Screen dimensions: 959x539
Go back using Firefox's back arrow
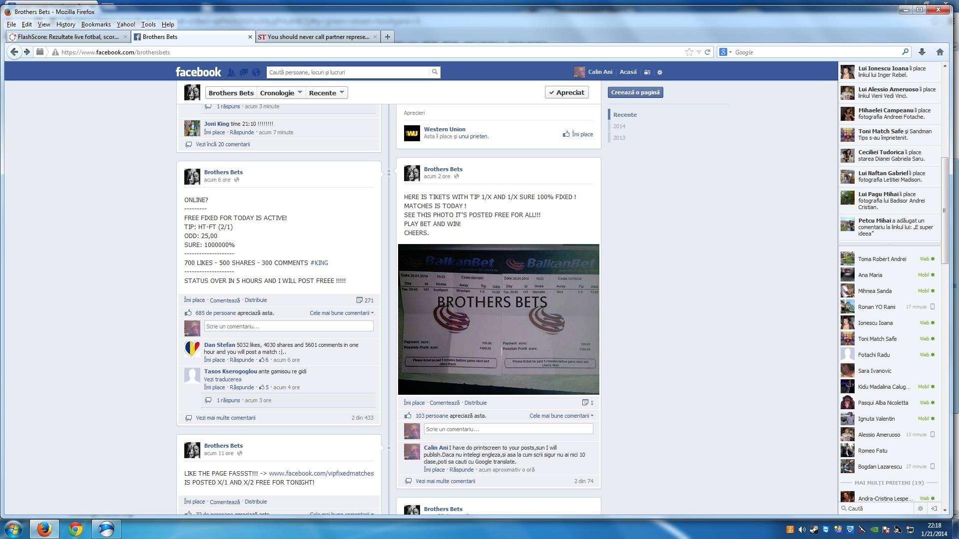14,52
